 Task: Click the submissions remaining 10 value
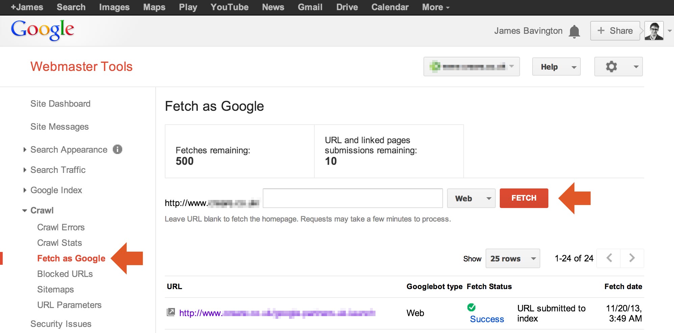tap(331, 161)
